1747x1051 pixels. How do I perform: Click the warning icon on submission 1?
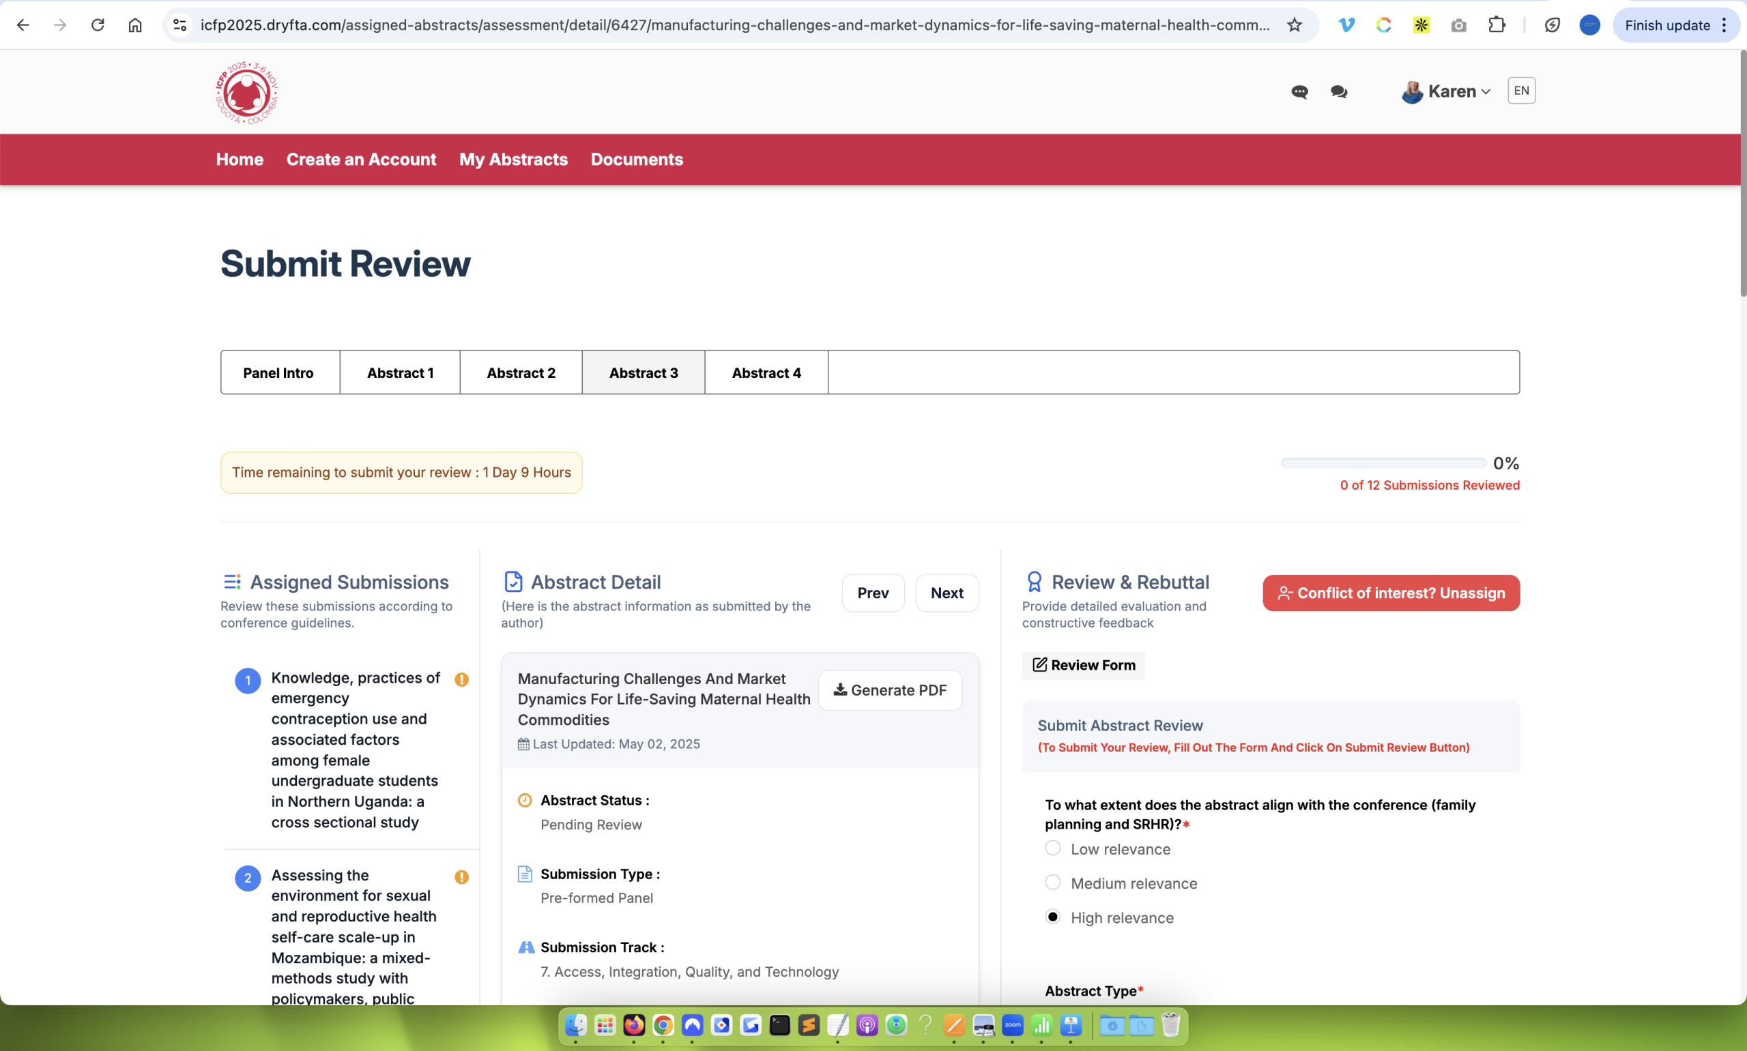tap(461, 679)
